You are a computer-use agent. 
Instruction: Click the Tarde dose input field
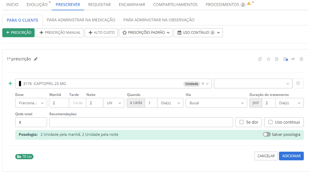[78, 103]
